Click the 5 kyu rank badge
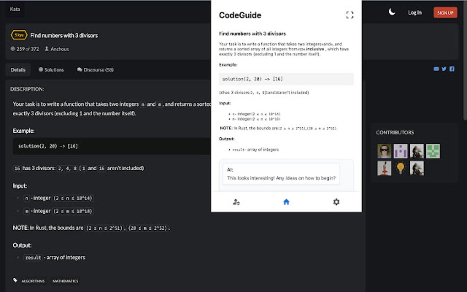 click(x=19, y=35)
